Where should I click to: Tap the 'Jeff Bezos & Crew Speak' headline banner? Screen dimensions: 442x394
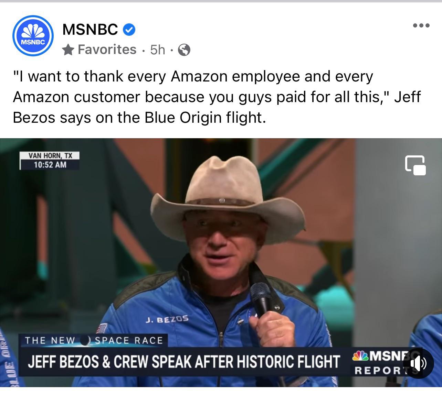click(x=183, y=362)
